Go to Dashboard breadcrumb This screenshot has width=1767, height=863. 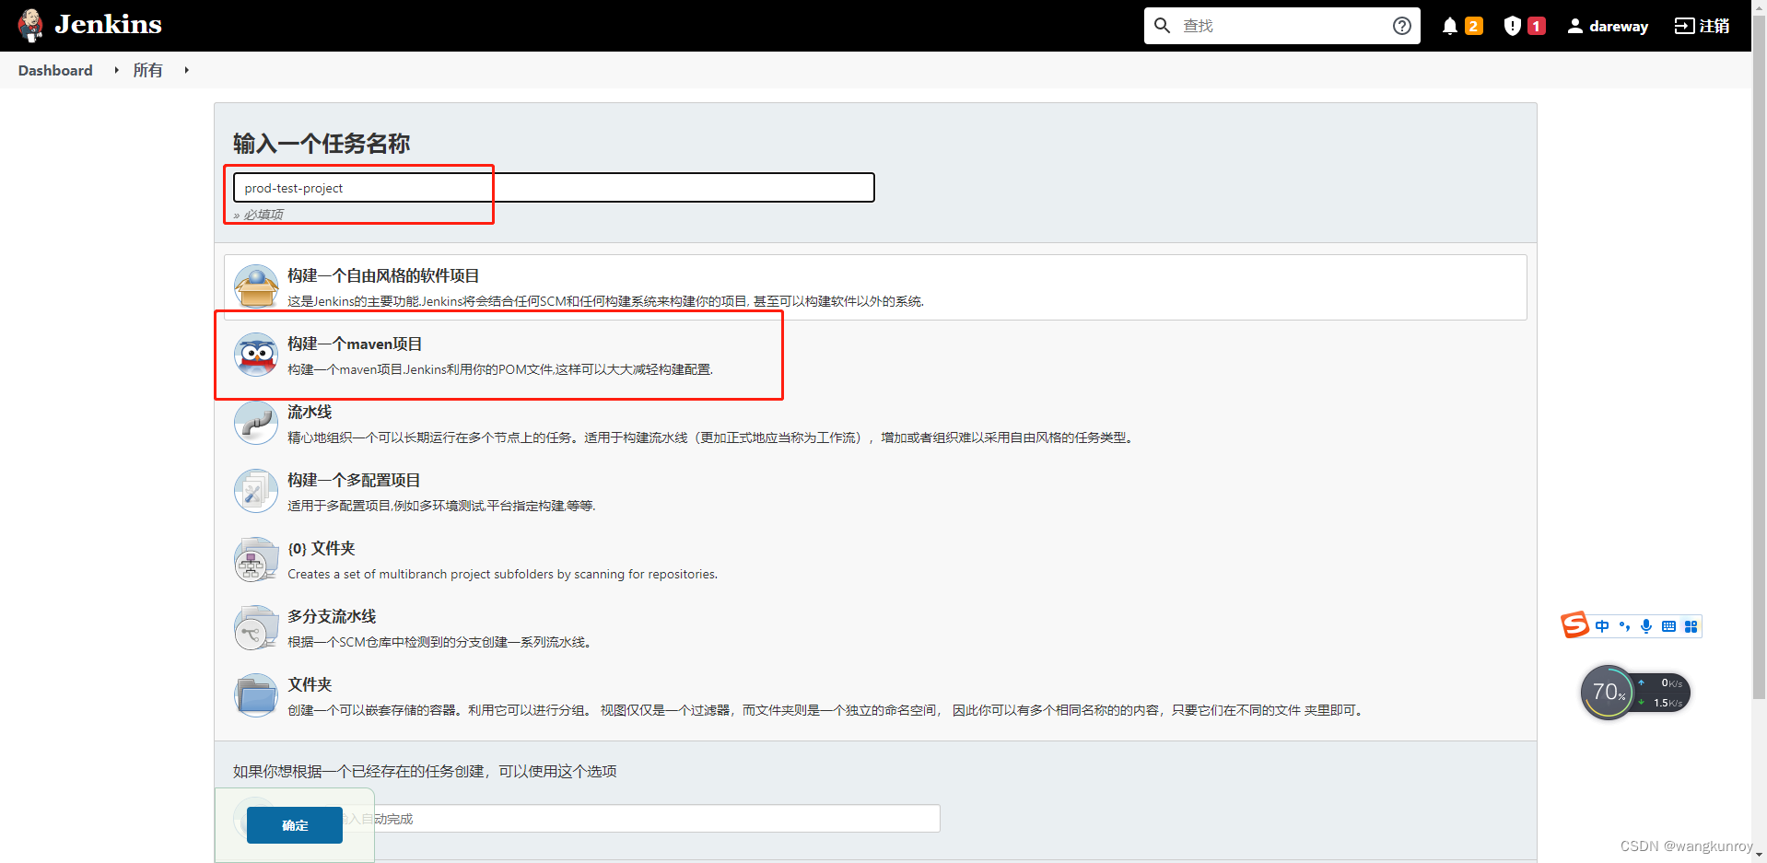tap(55, 70)
